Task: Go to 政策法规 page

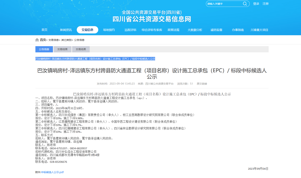Action: click(173, 30)
